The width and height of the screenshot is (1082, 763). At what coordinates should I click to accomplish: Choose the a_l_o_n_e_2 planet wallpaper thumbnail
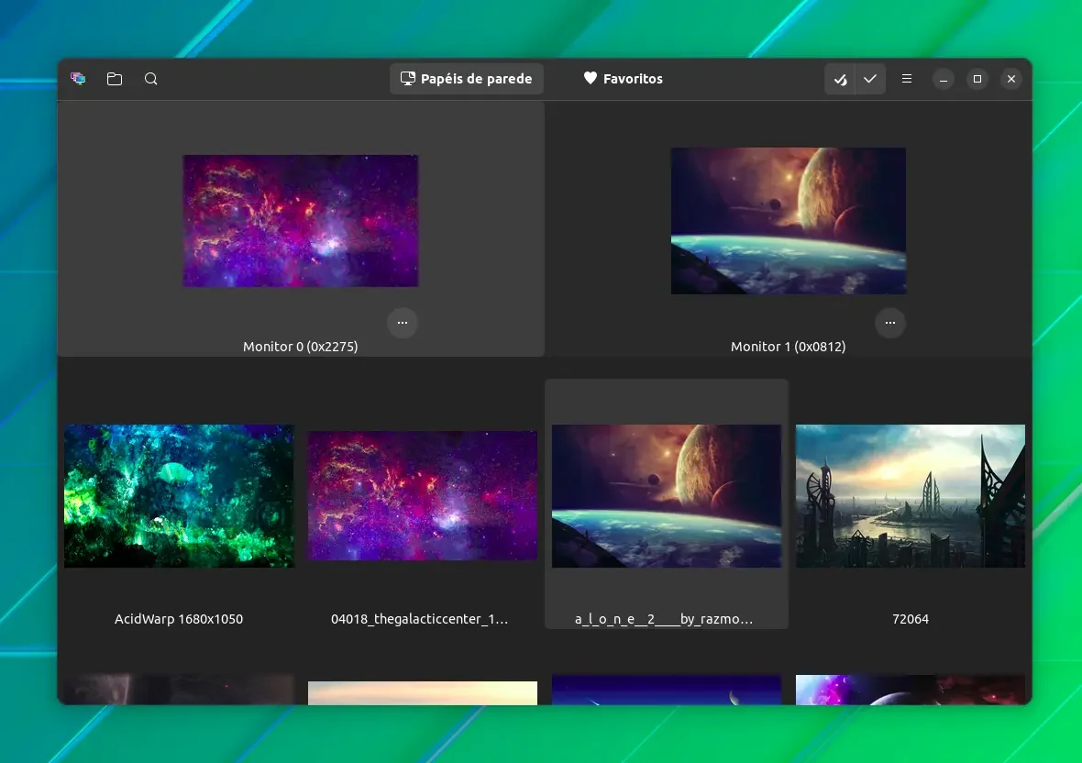667,496
